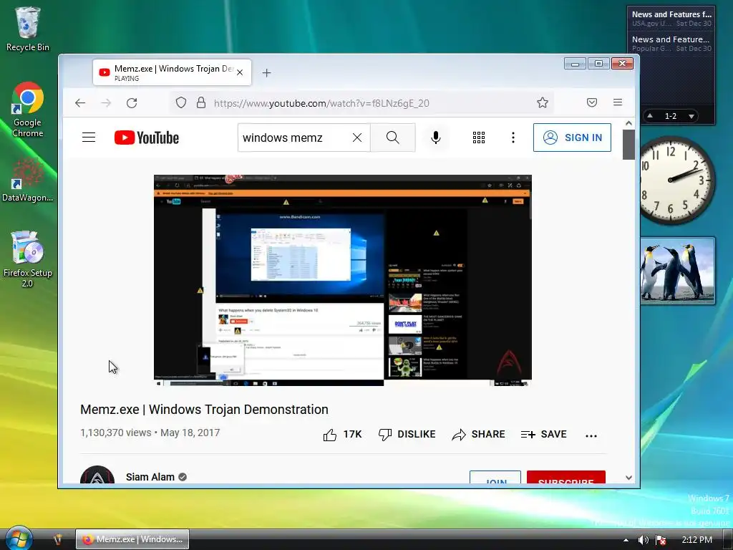Click SHARE for this video

pos(478,435)
